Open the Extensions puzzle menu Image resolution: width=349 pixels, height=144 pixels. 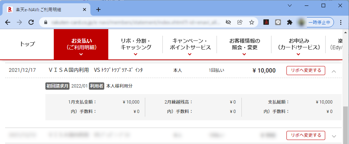pos(290,22)
